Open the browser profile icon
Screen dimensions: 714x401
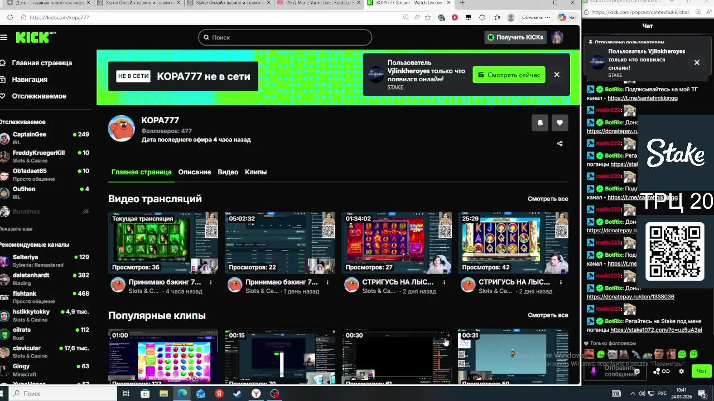point(510,17)
